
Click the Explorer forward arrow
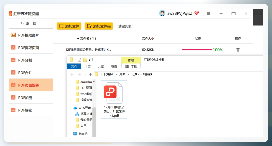click(79, 74)
